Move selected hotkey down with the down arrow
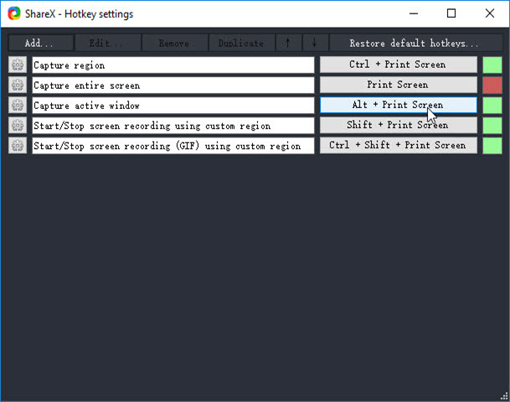 click(x=315, y=43)
